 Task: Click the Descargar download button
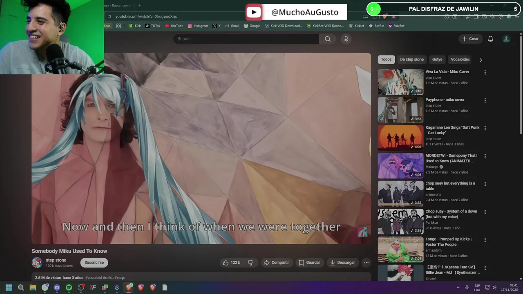(x=342, y=263)
